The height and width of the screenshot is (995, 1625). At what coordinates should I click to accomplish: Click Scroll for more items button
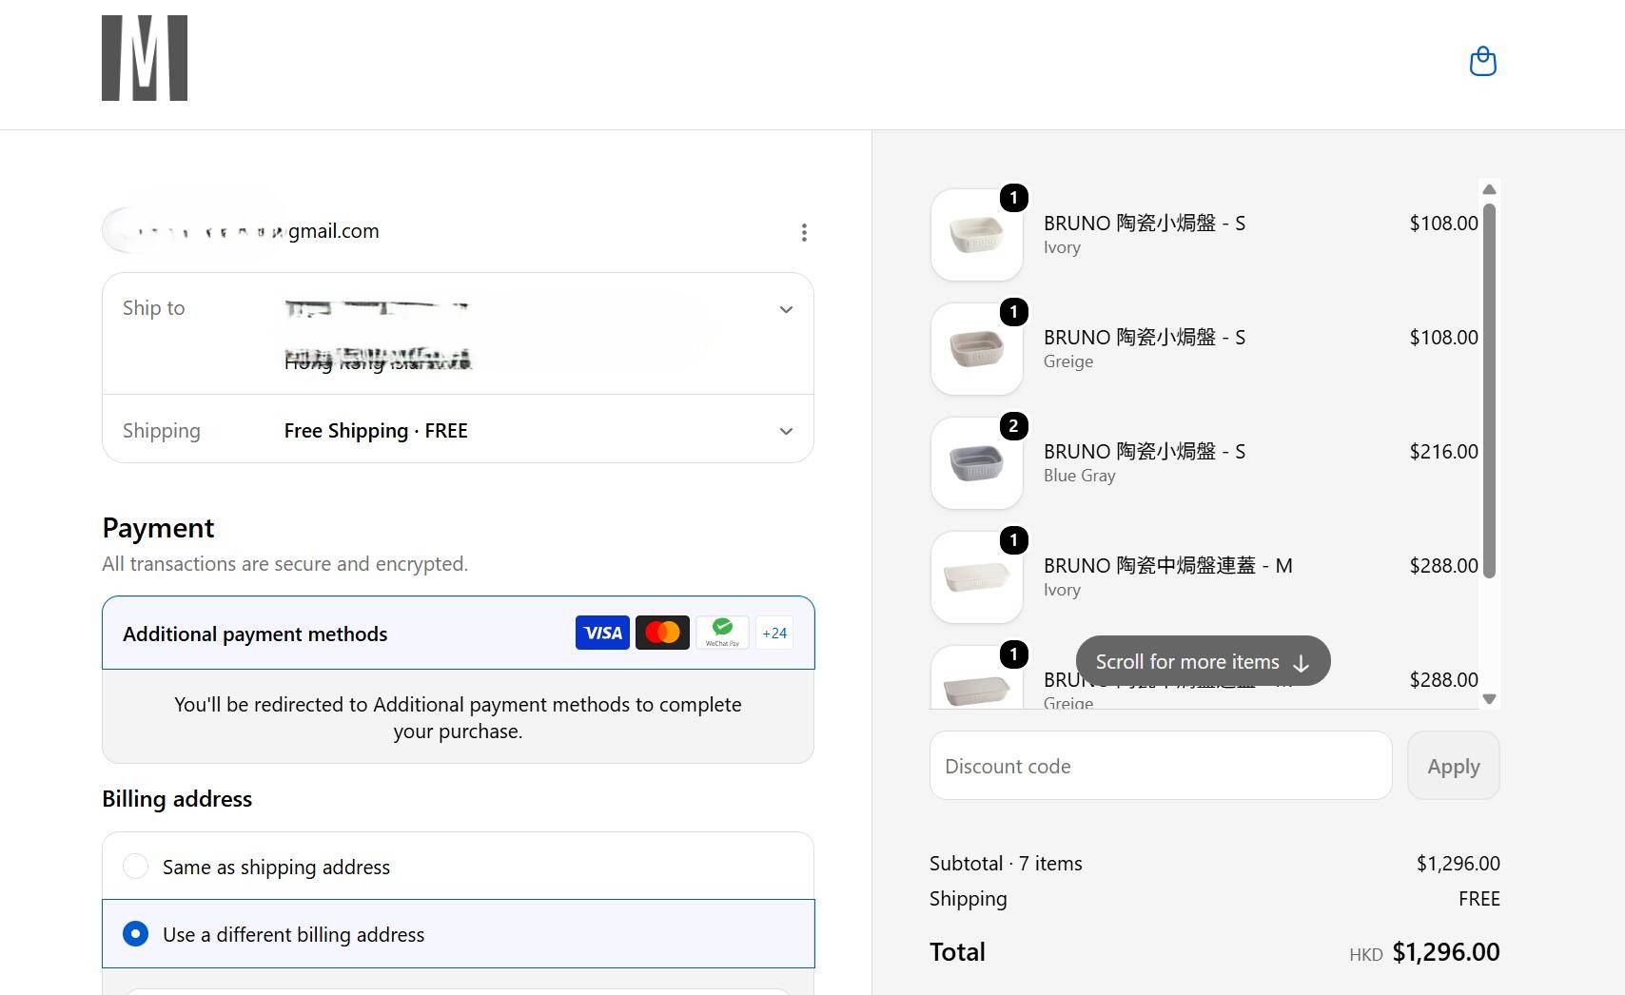pyautogui.click(x=1203, y=661)
